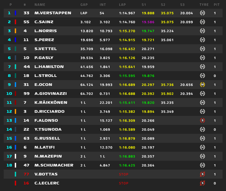The width and height of the screenshot is (226, 191).
Task: Click Schumacher's hard tyre icon
Action: point(203,165)
